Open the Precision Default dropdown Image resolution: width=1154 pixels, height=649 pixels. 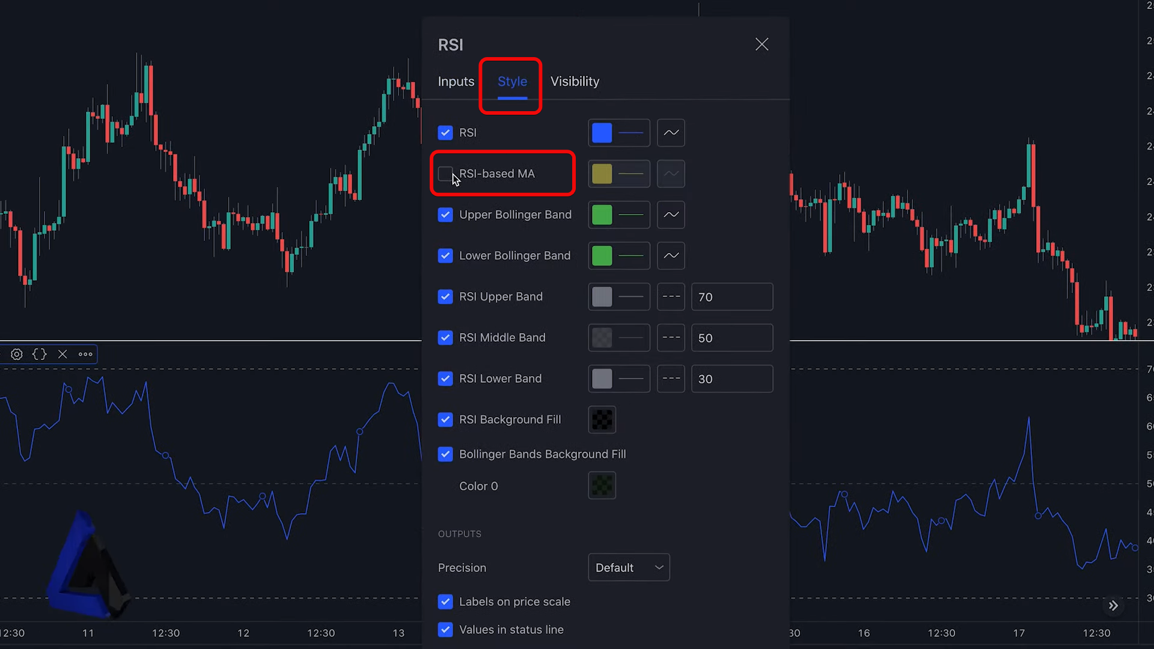(629, 568)
